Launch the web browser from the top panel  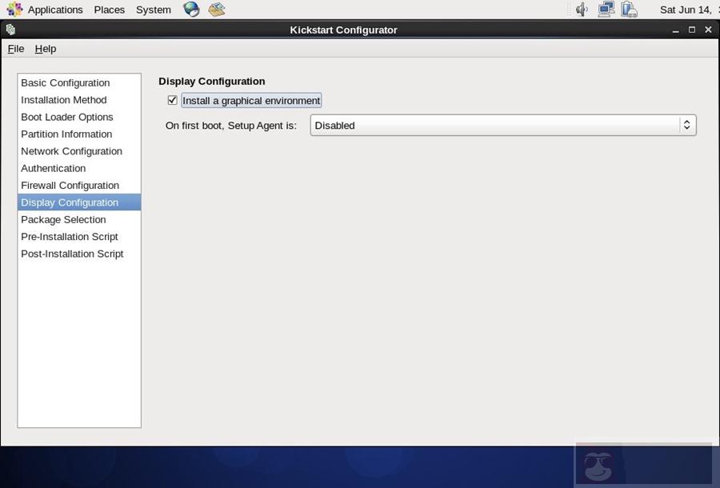(190, 9)
